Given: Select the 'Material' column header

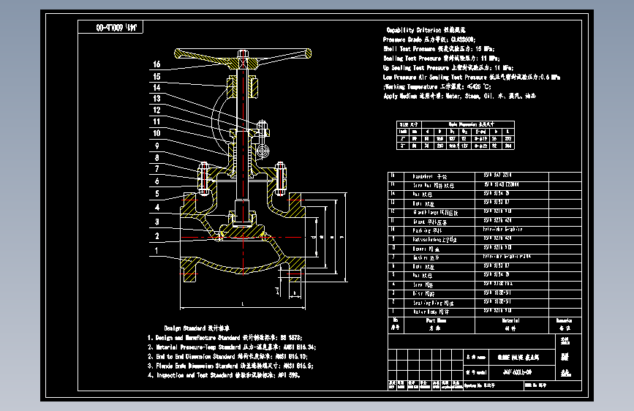Looking at the screenshot, I should coord(510,325).
